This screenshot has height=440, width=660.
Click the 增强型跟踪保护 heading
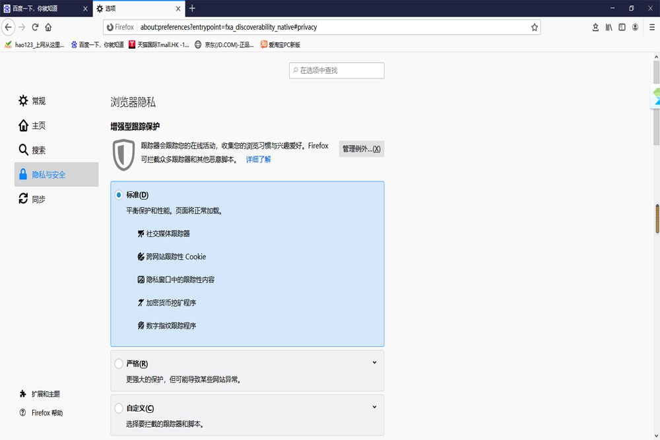point(135,127)
